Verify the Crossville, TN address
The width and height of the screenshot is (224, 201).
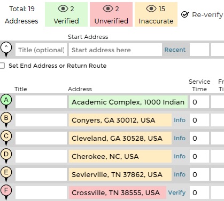177,192
